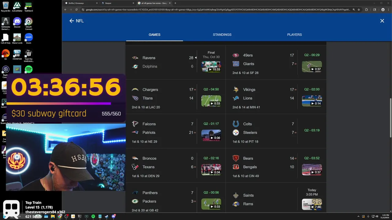The image size is (392, 220).
Task: Open the Call of Duty shortcut
Action: click(x=6, y=38)
